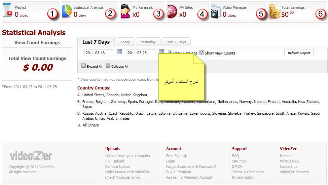Toggle the Show View Counts checkbox

[x=202, y=52]
